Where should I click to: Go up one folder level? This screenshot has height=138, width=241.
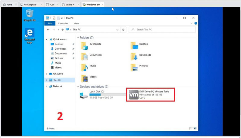click(x=63, y=29)
